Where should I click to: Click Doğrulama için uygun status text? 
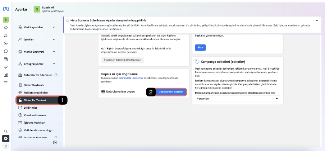click(x=120, y=91)
